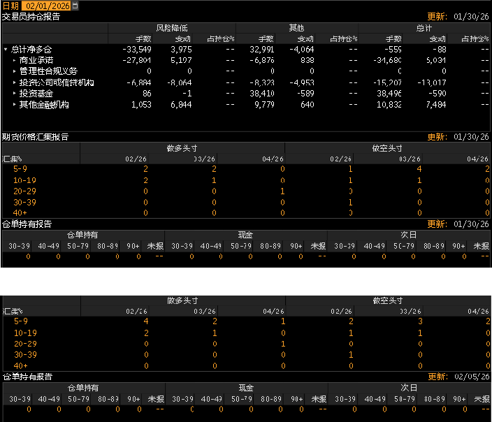Viewport: 492px width, 422px height.
Task: Select the 其他 column group header
Action: pyautogui.click(x=296, y=28)
